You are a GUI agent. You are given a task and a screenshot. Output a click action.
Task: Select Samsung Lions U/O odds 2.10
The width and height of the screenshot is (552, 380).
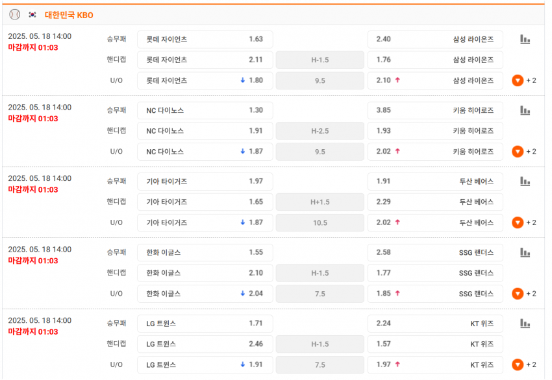(435, 80)
